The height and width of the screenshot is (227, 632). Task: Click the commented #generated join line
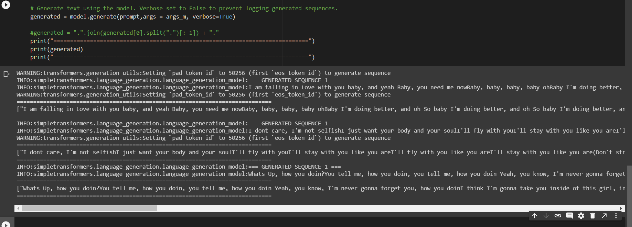point(125,33)
